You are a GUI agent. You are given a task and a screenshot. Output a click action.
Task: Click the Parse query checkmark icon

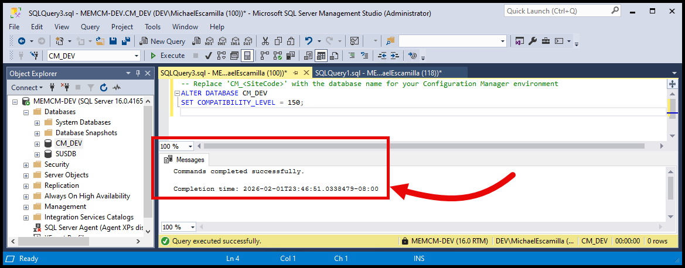(x=208, y=56)
